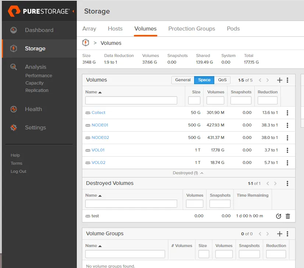The image size is (304, 268).
Task: Open the Volumes panel options kebab menu
Action: [x=287, y=80]
